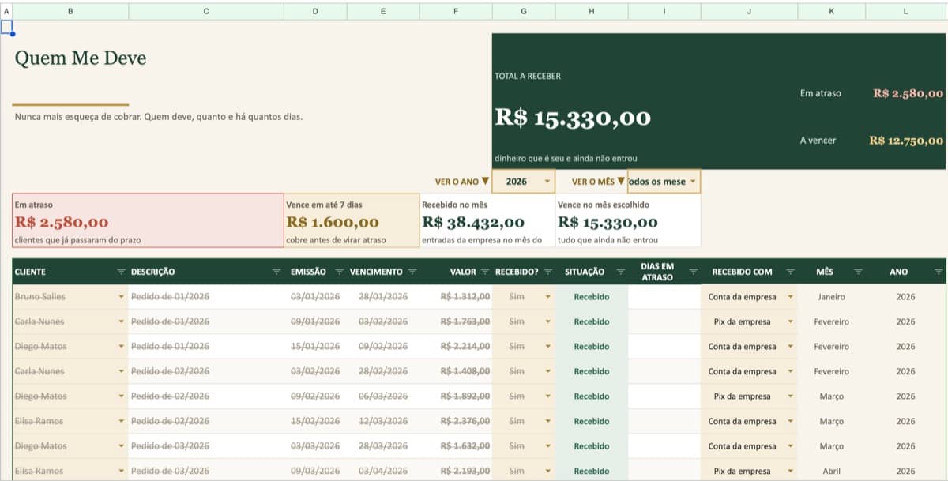This screenshot has width=948, height=481.
Task: Click the 'Vence em até 7 dias' value R$ 1.600,00
Action: (x=333, y=223)
